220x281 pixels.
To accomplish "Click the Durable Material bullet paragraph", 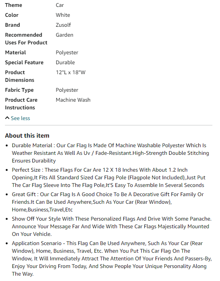I will coord(110,153).
